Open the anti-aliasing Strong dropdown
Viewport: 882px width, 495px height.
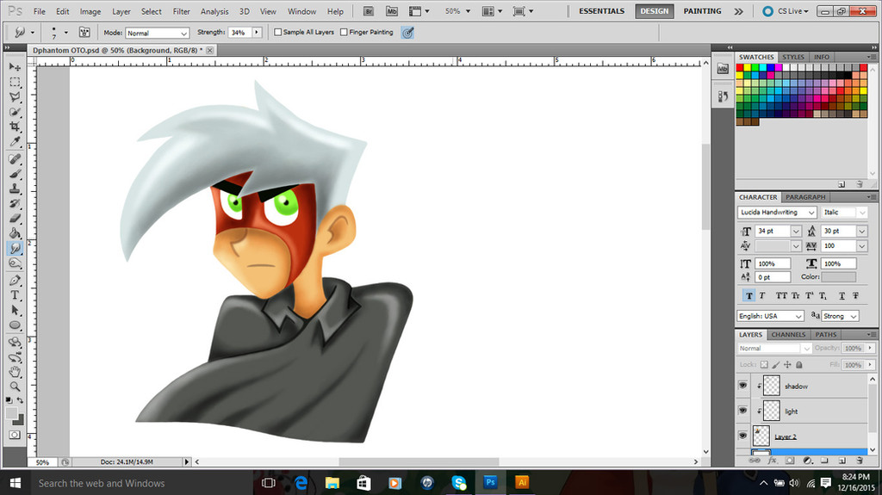point(841,316)
